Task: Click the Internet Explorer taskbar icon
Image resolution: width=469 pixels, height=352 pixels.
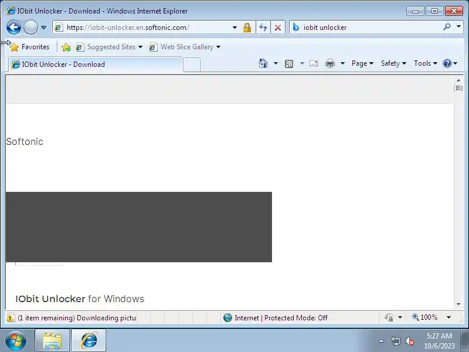Action: 89,341
